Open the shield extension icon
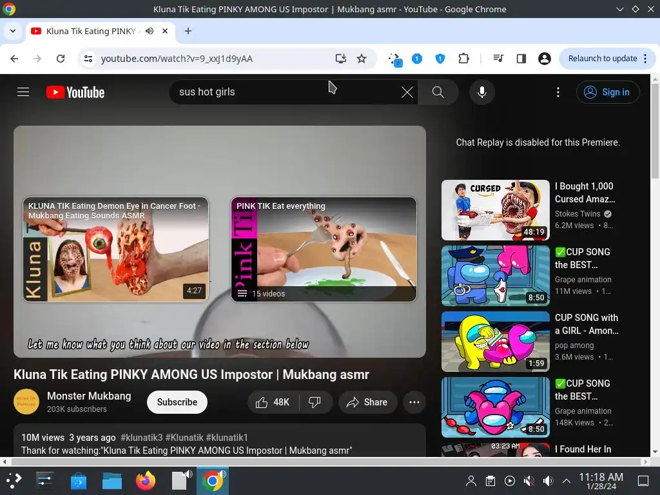 440,59
